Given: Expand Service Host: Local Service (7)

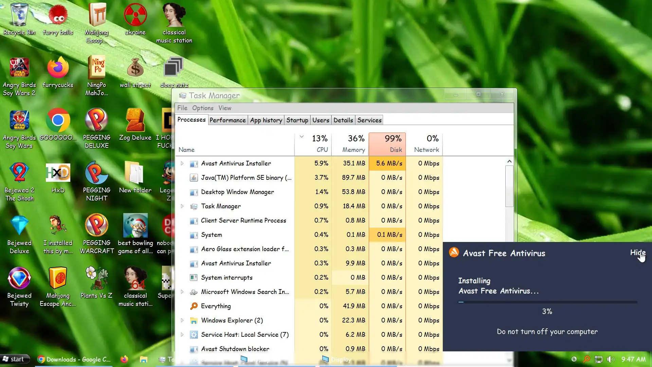Looking at the screenshot, I should (x=182, y=335).
